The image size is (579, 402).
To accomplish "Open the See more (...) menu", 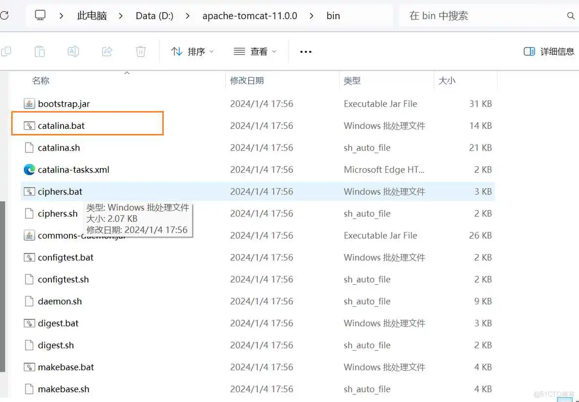I will coord(305,51).
